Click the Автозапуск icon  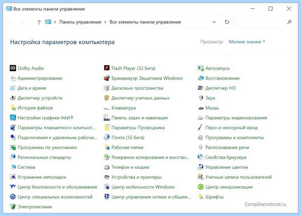[201, 68]
